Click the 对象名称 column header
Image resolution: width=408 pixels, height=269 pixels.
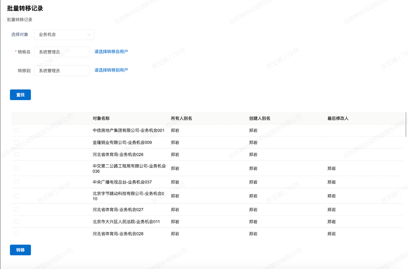click(101, 118)
